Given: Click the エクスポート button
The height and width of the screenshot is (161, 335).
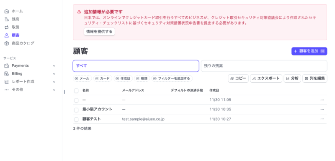Looking at the screenshot, I should pos(266,78).
